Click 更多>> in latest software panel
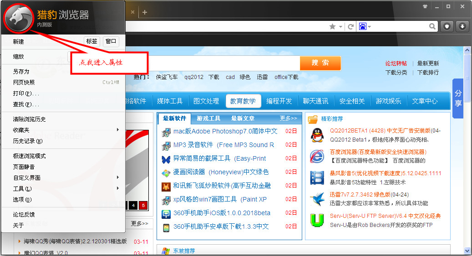Image resolution: width=472 pixels, height=256 pixels. pyautogui.click(x=289, y=118)
